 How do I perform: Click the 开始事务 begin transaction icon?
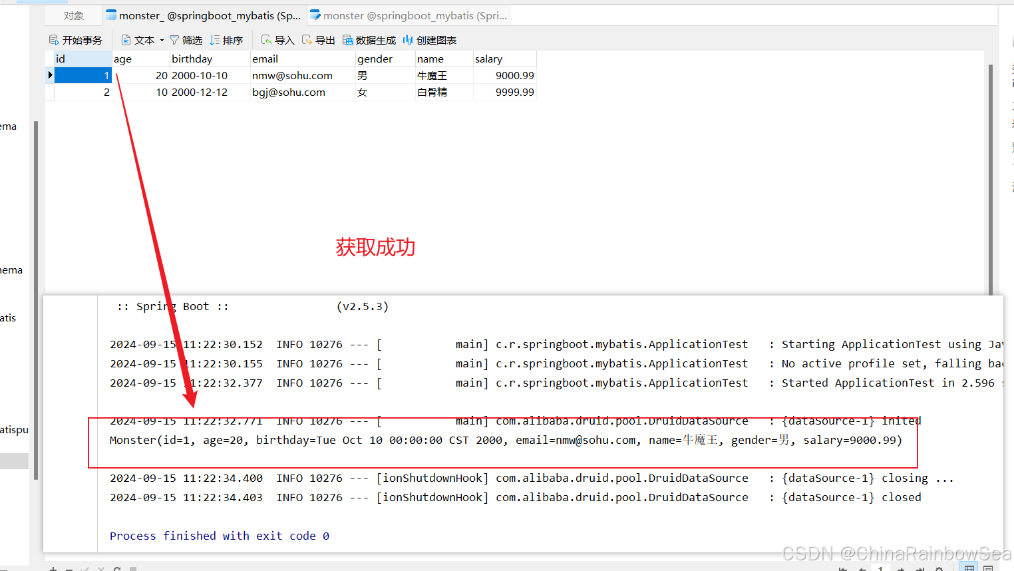[x=54, y=41]
